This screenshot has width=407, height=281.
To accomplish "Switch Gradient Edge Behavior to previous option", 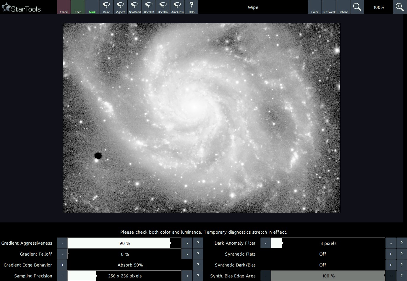I will (x=62, y=265).
